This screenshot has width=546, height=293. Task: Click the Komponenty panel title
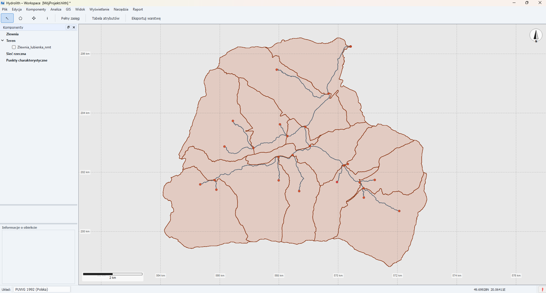click(13, 27)
